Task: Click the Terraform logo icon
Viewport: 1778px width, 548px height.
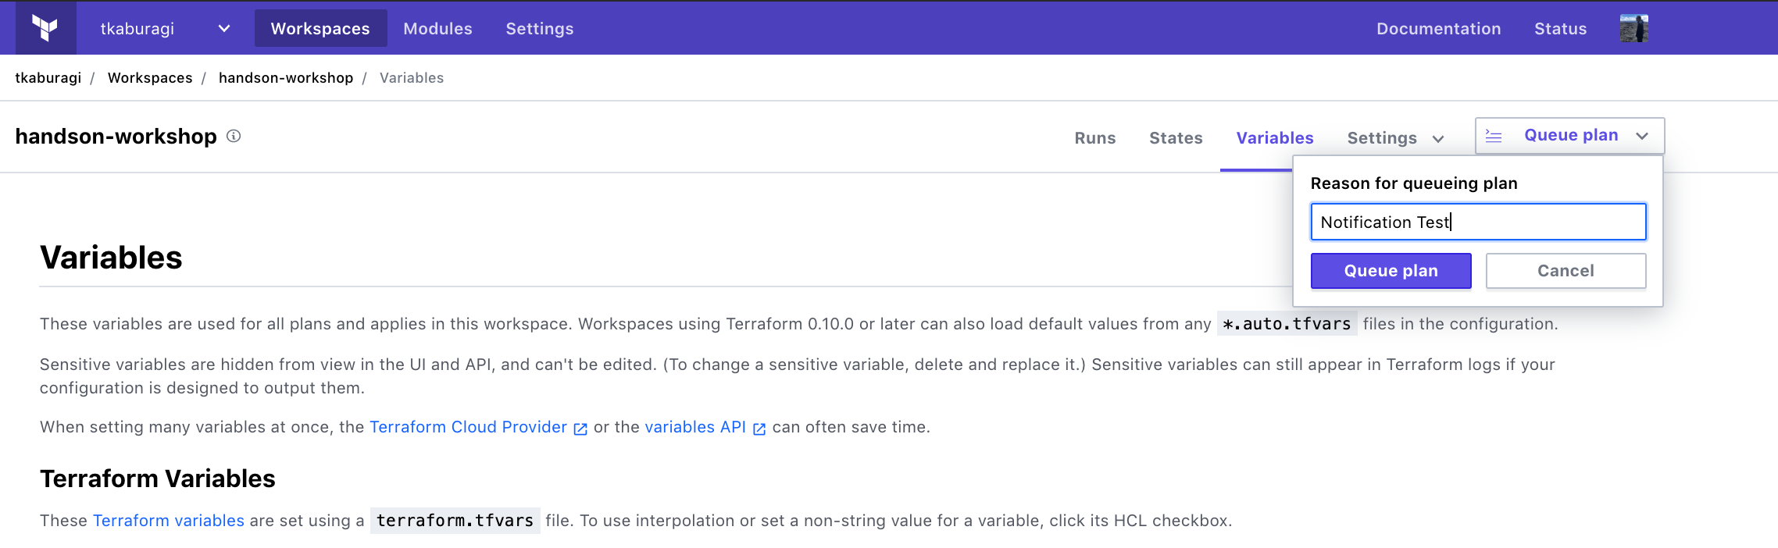Action: click(x=45, y=28)
